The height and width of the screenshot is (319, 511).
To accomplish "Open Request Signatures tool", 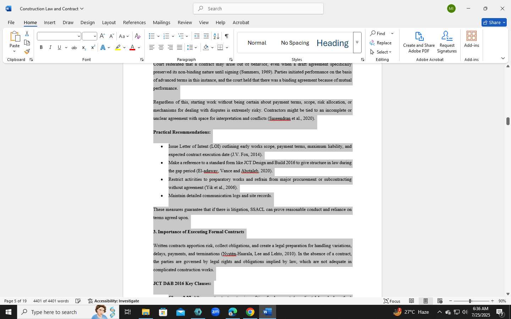I will click(x=447, y=42).
